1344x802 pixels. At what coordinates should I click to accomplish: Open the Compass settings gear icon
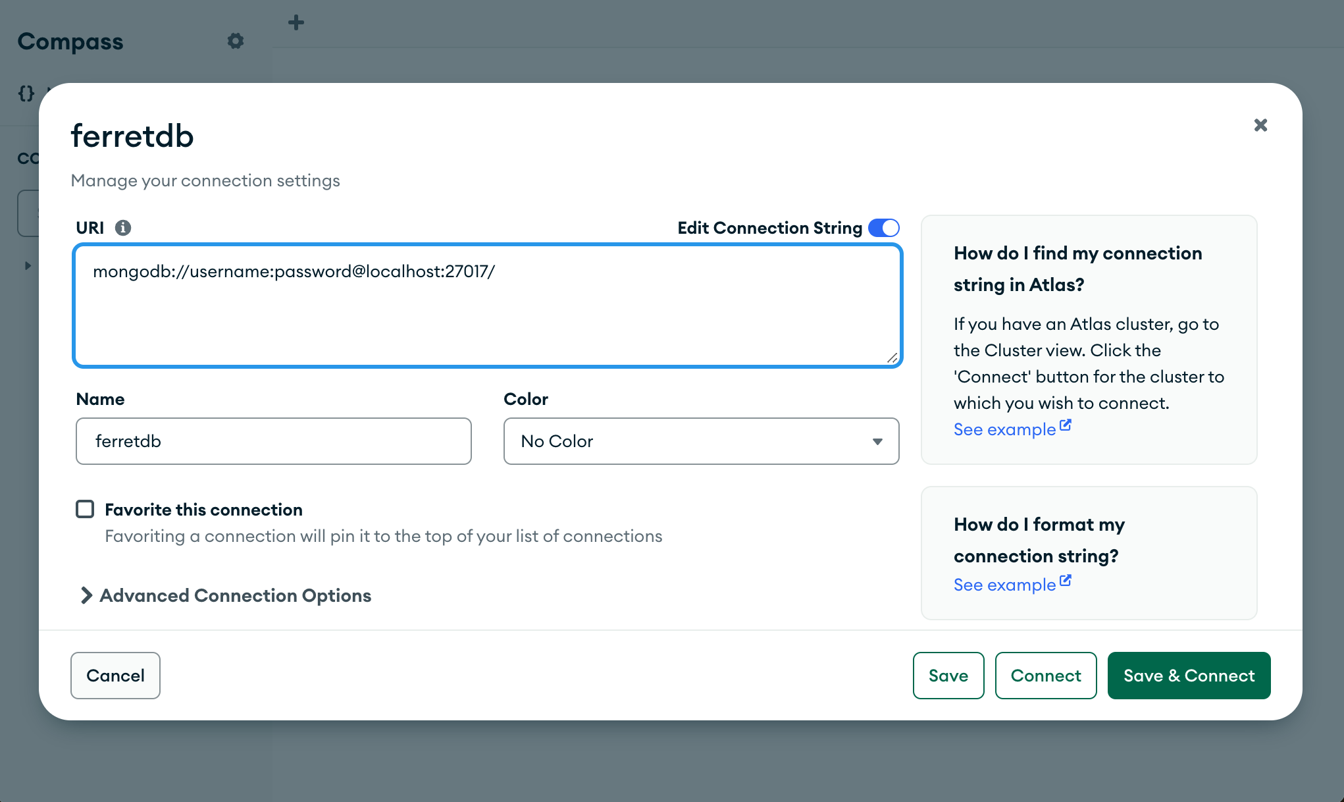[236, 41]
